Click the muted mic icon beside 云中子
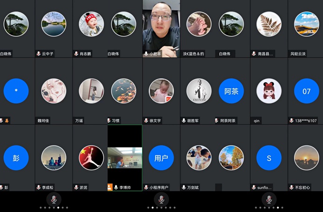 pyautogui.click(x=39, y=54)
